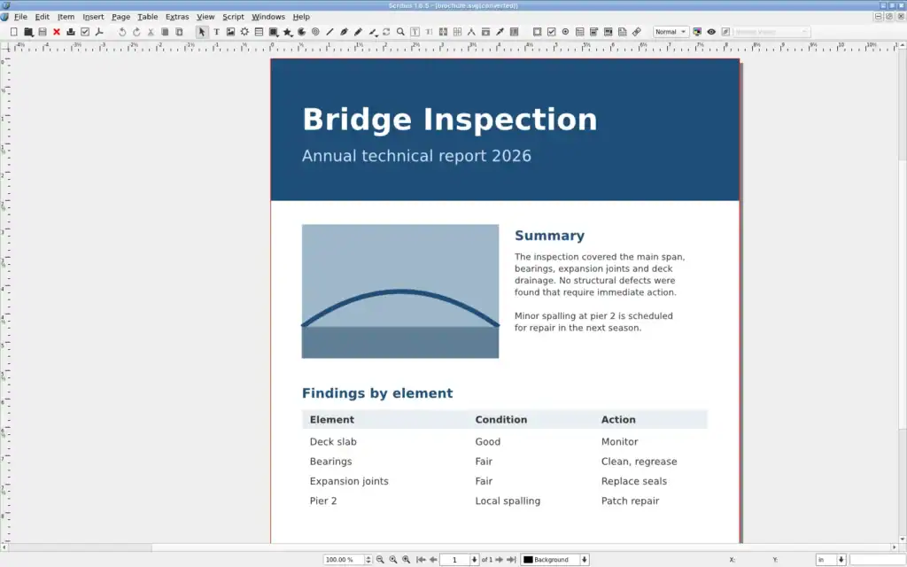Viewport: 907px width, 567px height.
Task: Select the Measurements tool
Action: pos(471,32)
